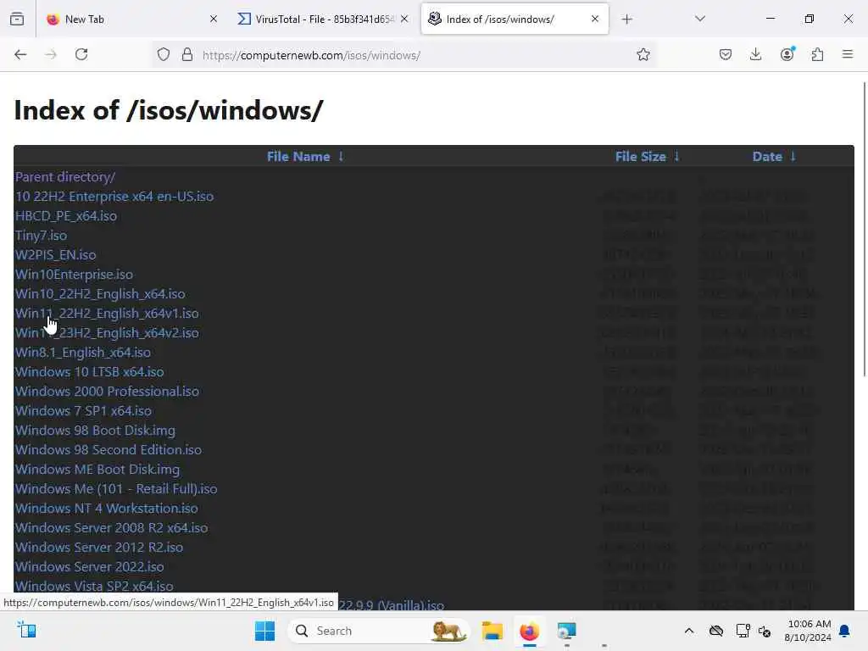Viewport: 868px width, 651px height.
Task: Sort by File Size column header
Action: tap(641, 157)
